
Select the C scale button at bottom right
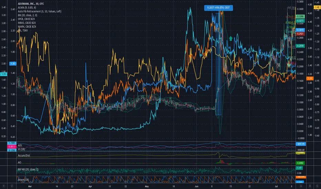[x=317, y=186]
